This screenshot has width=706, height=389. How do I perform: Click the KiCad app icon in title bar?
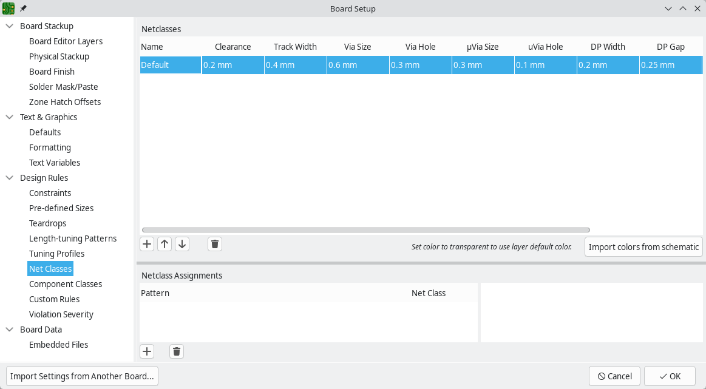[x=8, y=8]
